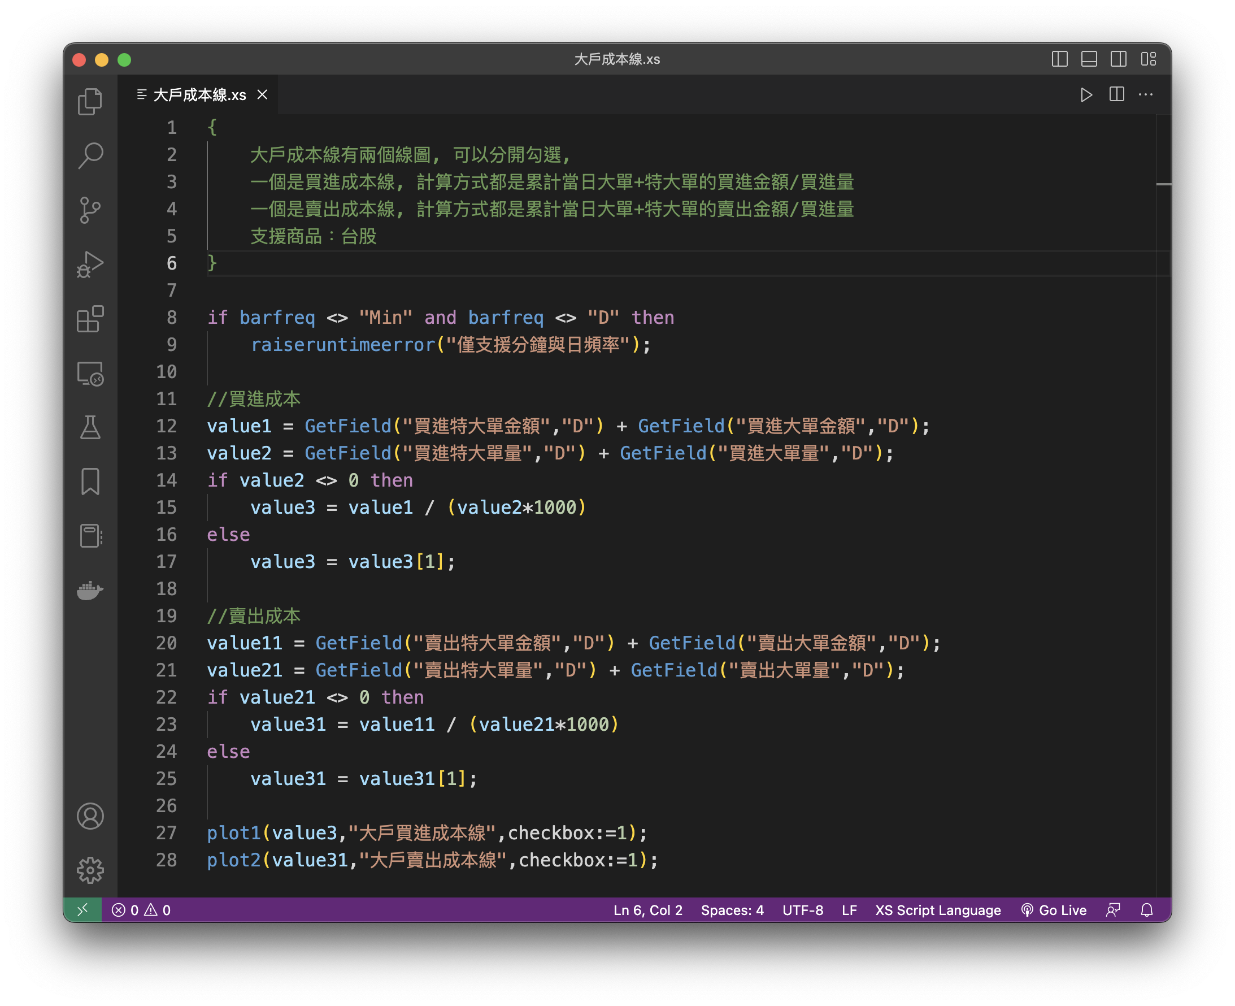Viewport: 1235px width, 1006px height.
Task: Open the Docker view icon
Action: 90,591
